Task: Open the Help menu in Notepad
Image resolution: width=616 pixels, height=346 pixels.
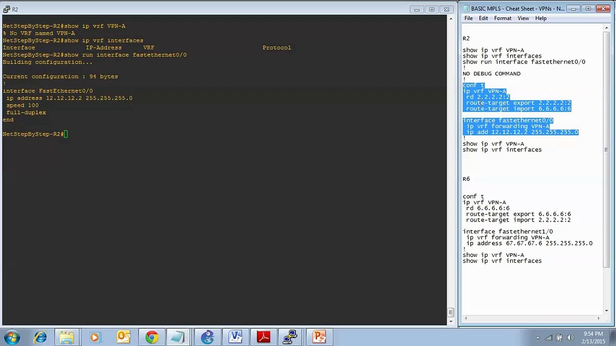Action: [x=540, y=18]
